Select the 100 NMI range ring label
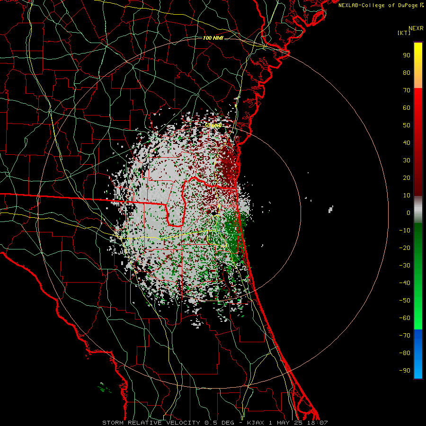This screenshot has width=426, height=426. click(213, 38)
